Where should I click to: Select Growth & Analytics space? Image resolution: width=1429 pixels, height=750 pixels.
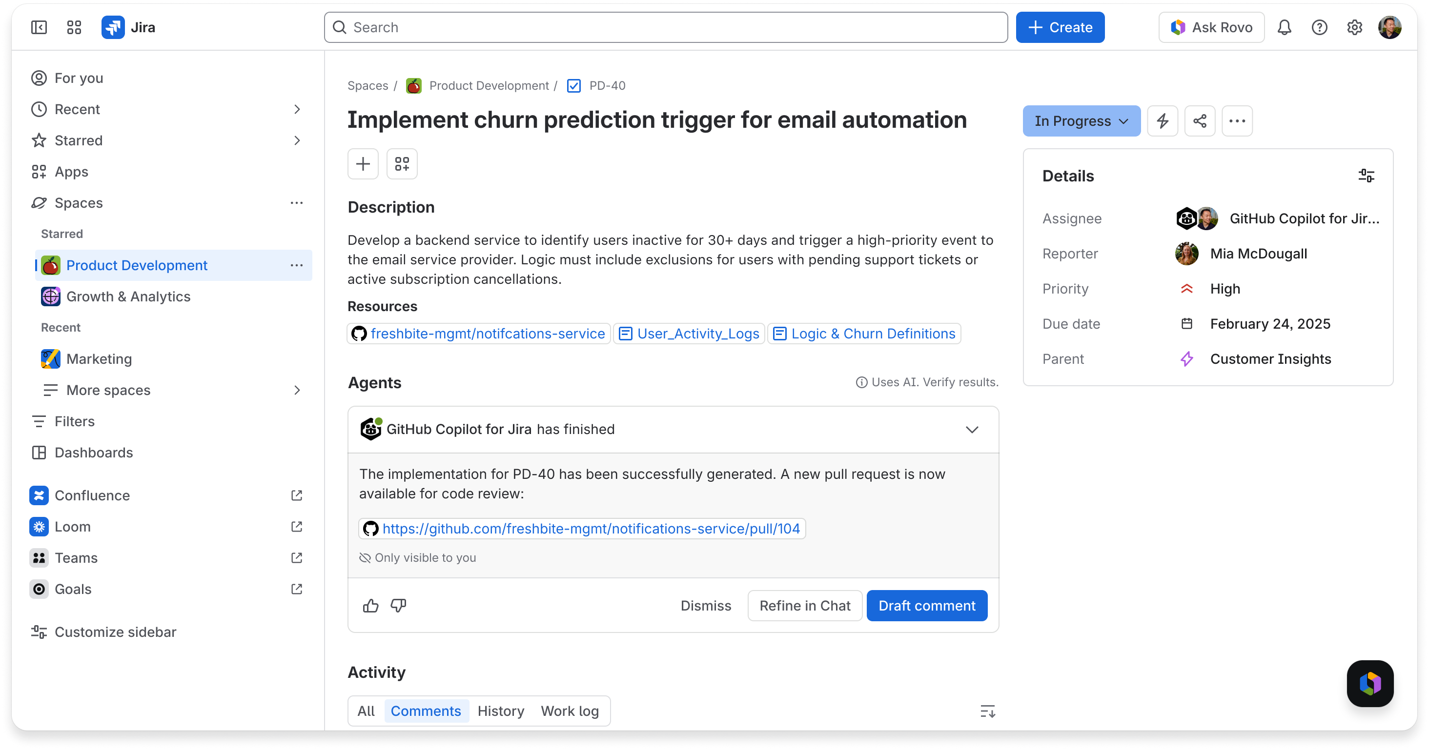173,296
